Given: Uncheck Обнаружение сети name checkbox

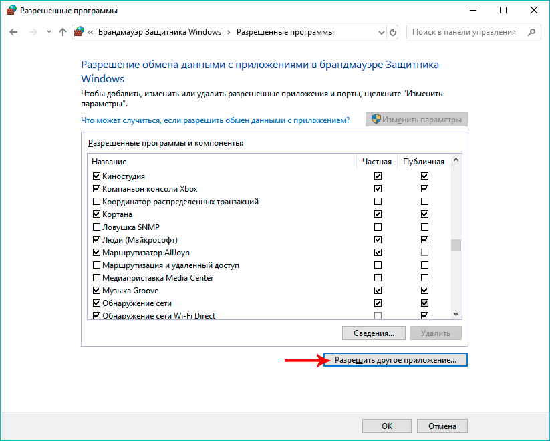Looking at the screenshot, I should coord(96,303).
